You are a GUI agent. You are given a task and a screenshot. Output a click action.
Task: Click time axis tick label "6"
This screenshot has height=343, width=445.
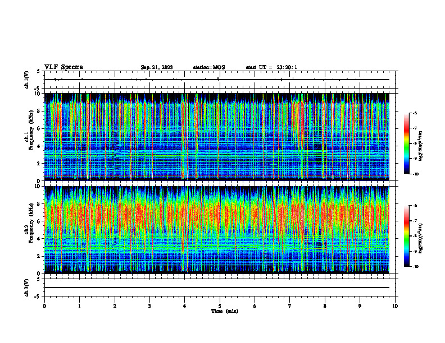click(x=255, y=306)
